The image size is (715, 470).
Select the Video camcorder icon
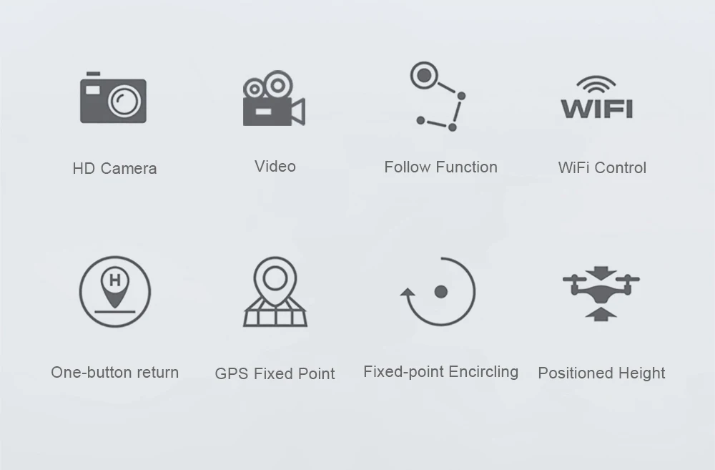(274, 98)
